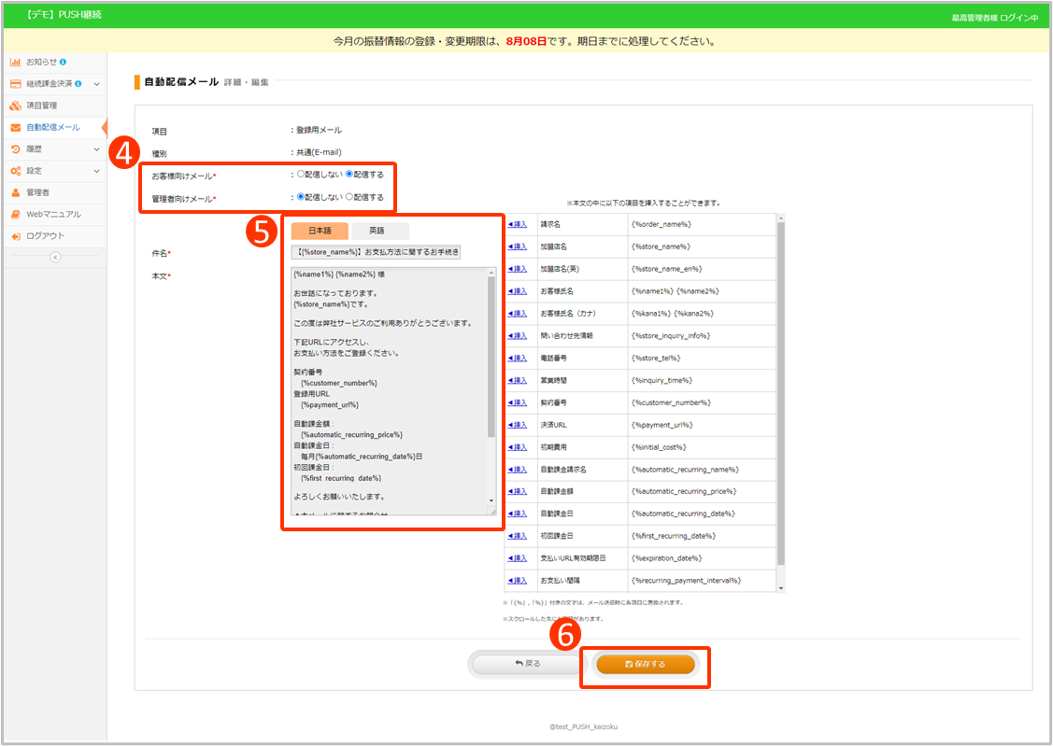Expand the 継続課金決済 submenu chevron
1053x746 pixels.
point(96,84)
